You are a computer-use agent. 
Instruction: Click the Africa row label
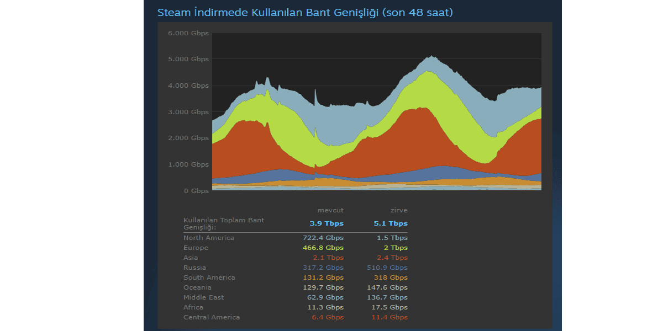point(193,307)
